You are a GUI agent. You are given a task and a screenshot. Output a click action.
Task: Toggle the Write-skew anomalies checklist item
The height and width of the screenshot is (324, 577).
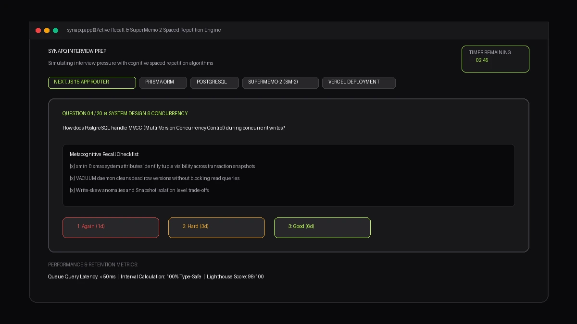click(x=139, y=190)
